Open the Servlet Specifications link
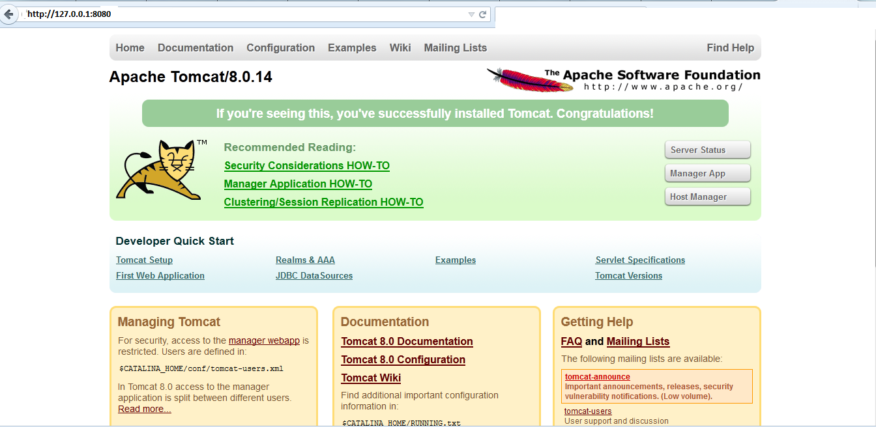876x427 pixels. point(639,260)
